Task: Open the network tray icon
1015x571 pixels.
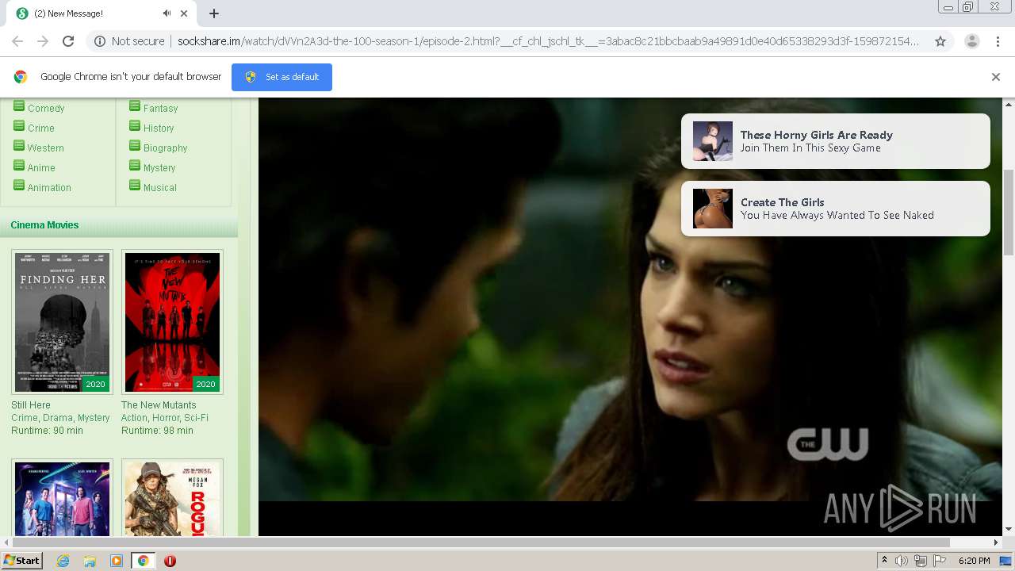Action: (921, 561)
